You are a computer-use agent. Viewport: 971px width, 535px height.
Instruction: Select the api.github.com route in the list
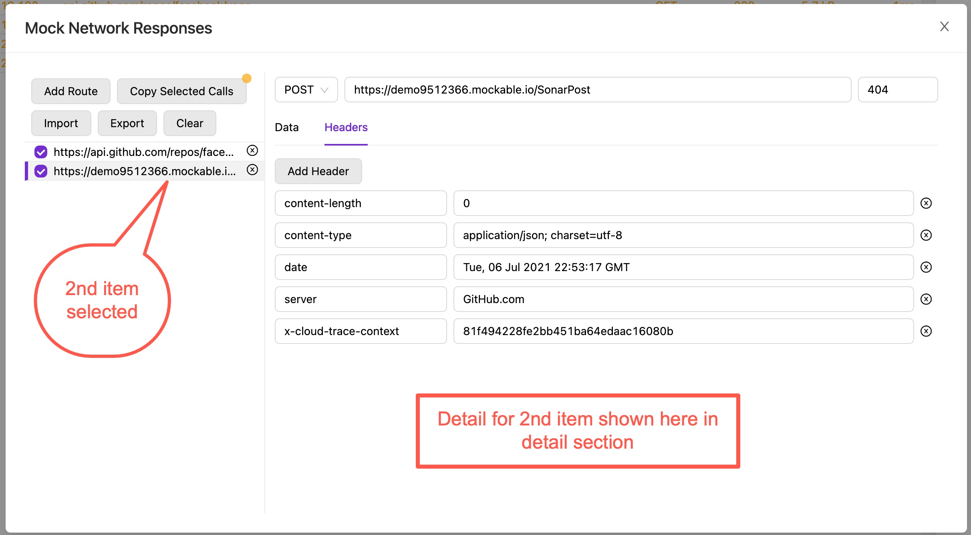[143, 152]
